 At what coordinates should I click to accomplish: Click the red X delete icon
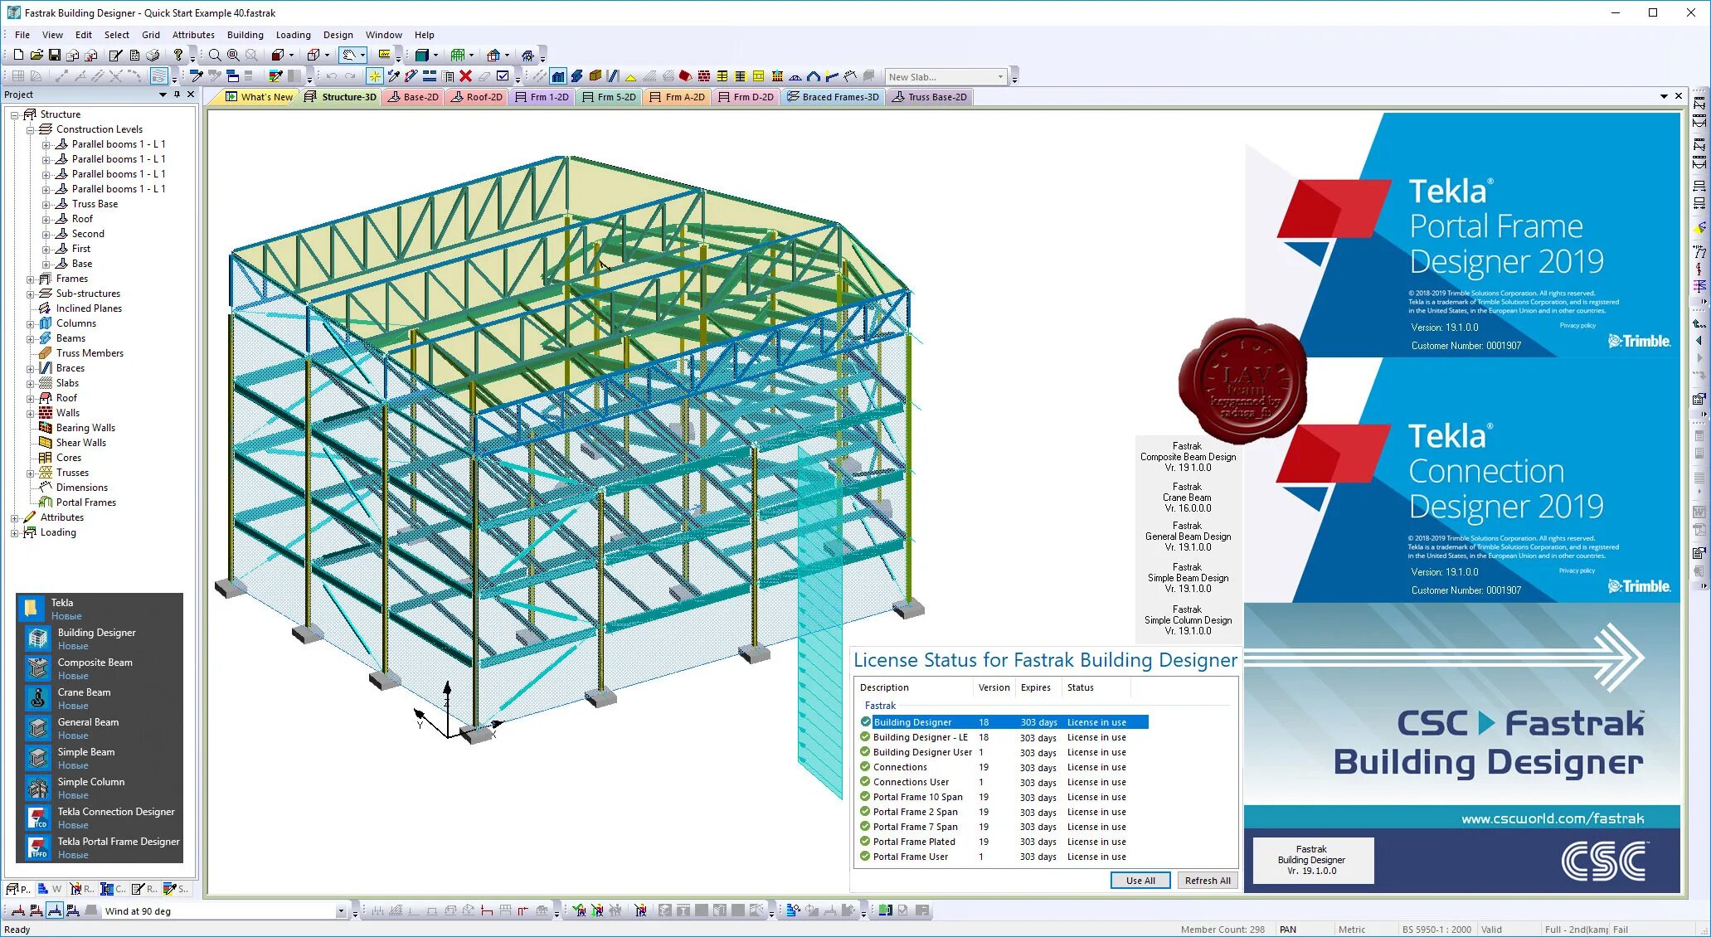tap(465, 76)
